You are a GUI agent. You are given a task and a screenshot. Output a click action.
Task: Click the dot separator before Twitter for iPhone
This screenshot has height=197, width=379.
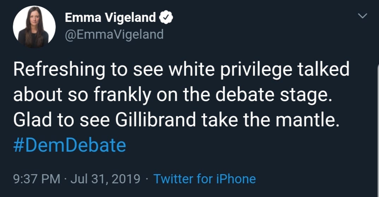pyautogui.click(x=147, y=179)
